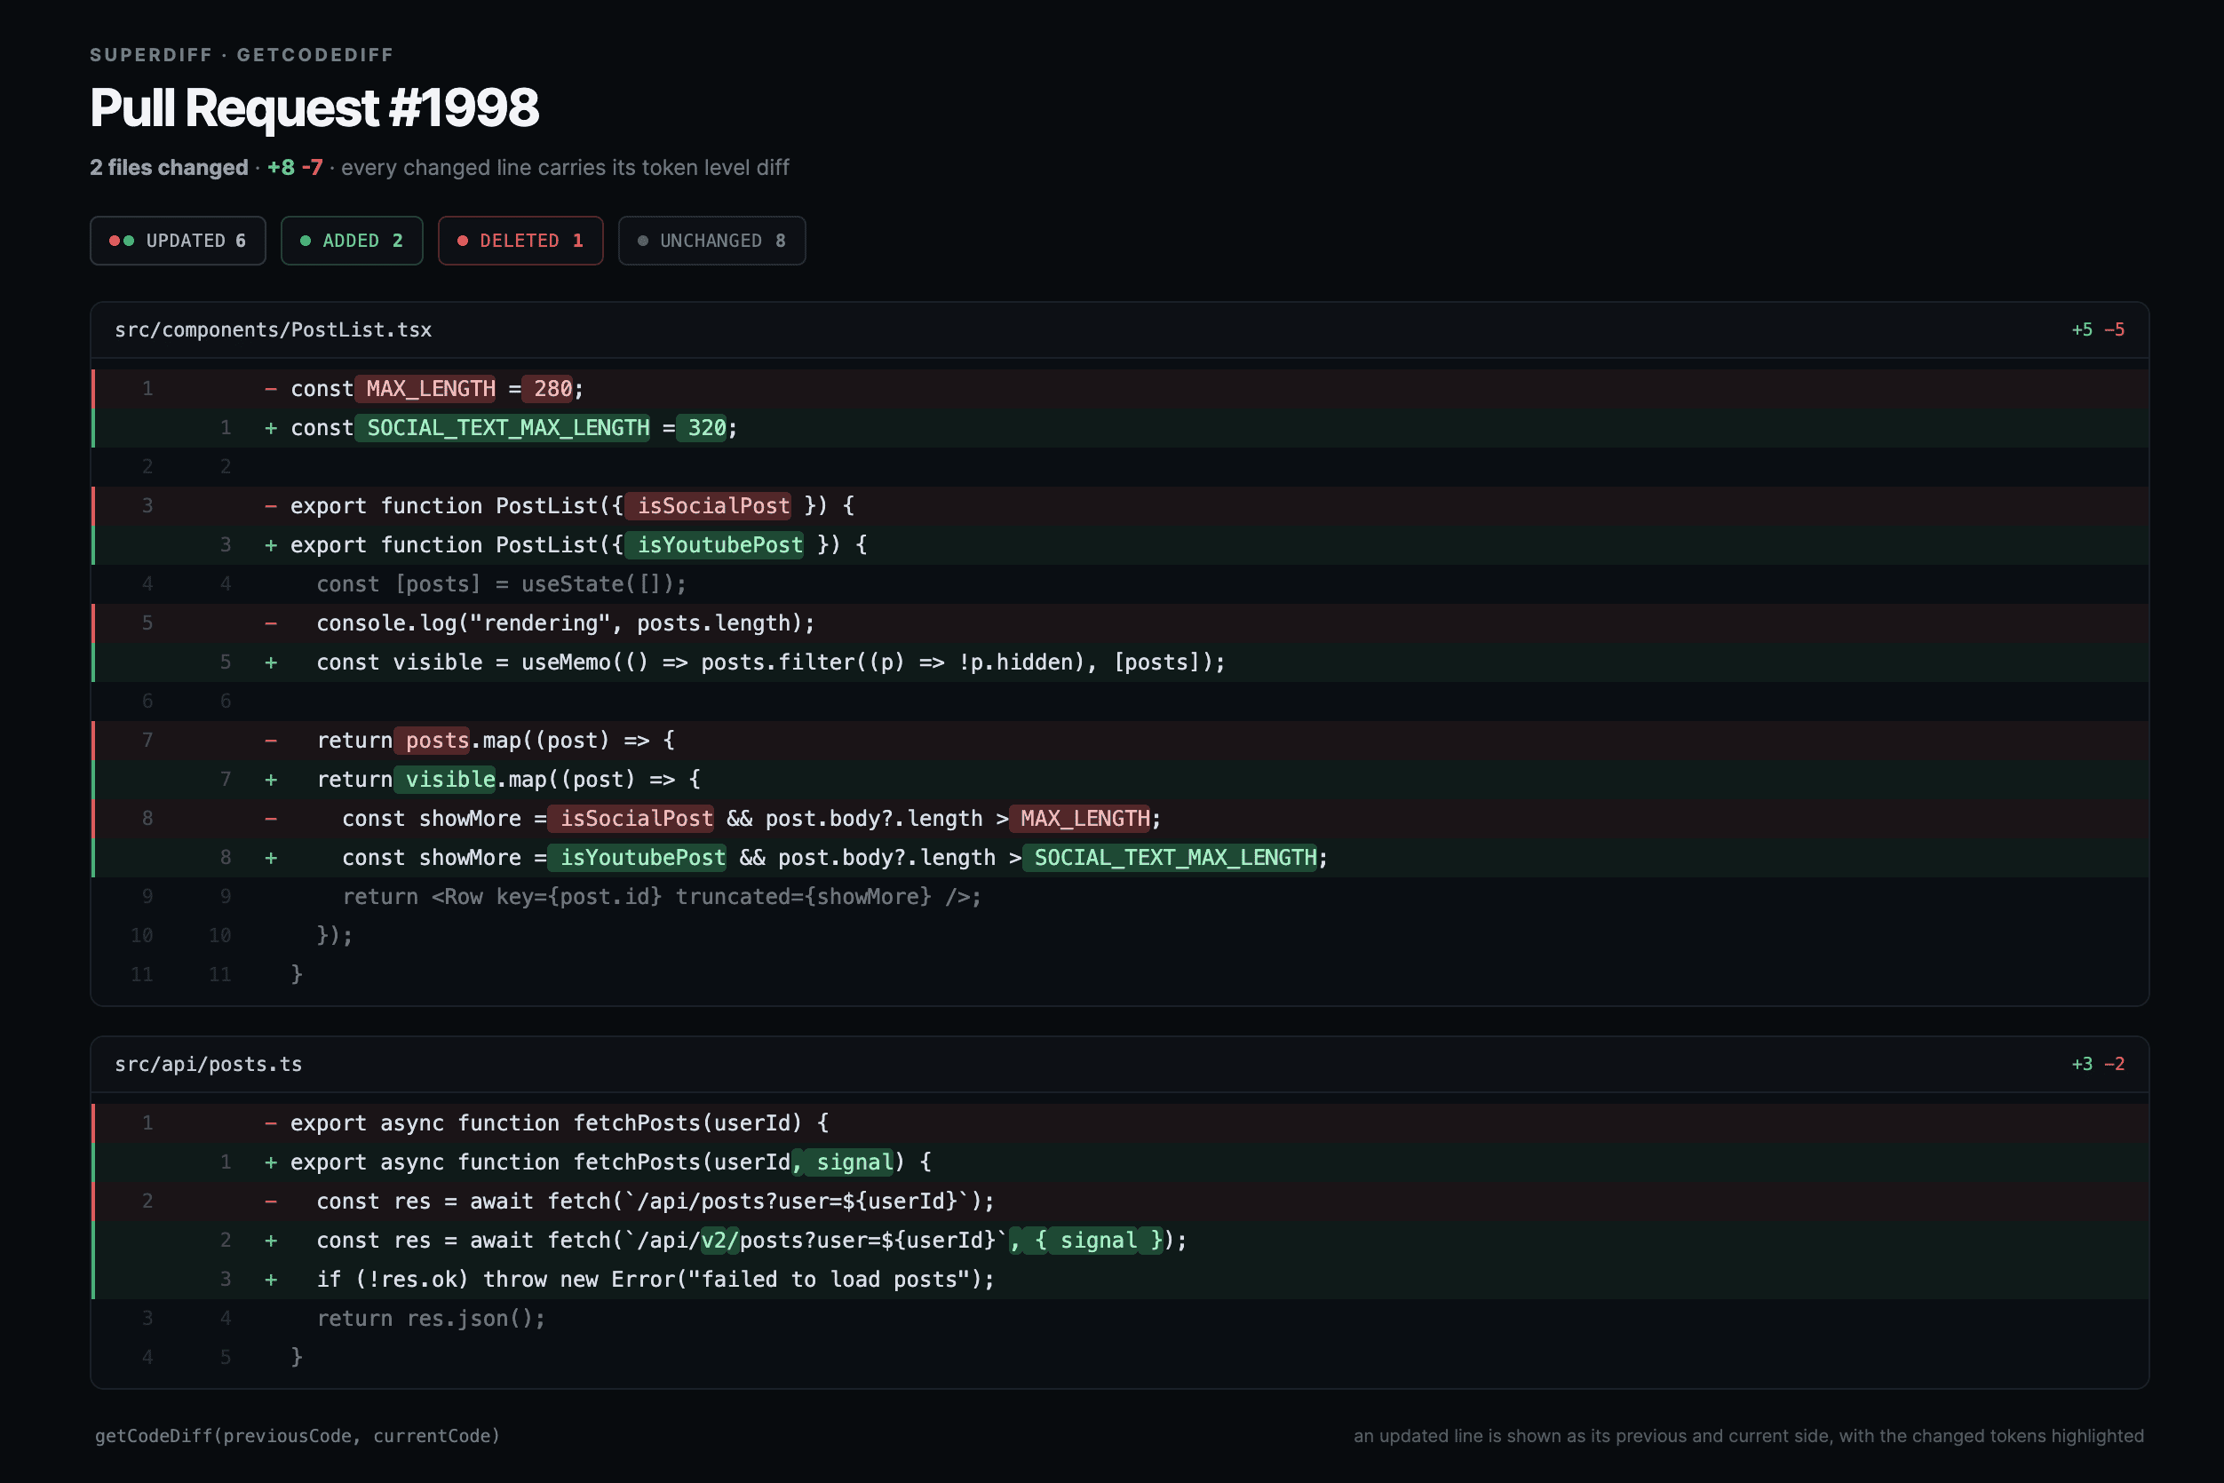This screenshot has width=2224, height=1483.
Task: Click the +3 −2 stats of posts.ts
Action: pyautogui.click(x=2097, y=1064)
